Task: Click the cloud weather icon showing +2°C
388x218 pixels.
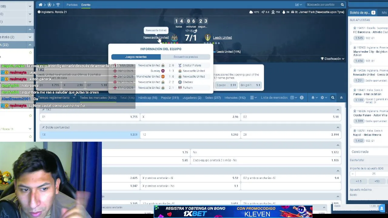Action: (251, 12)
